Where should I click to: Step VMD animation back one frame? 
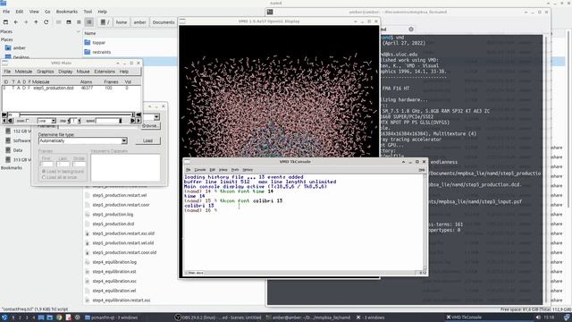point(4,121)
